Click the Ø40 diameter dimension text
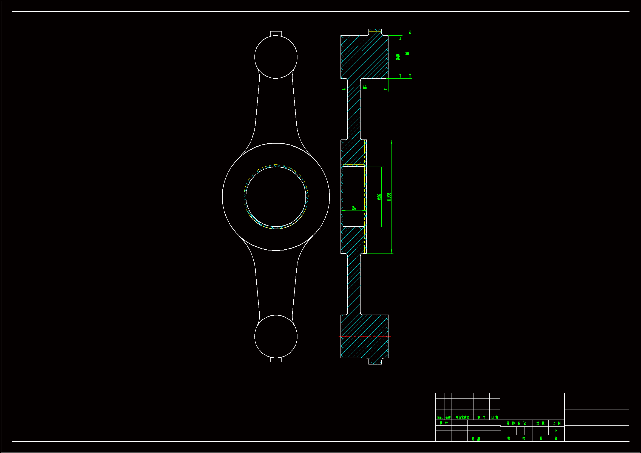 point(398,57)
